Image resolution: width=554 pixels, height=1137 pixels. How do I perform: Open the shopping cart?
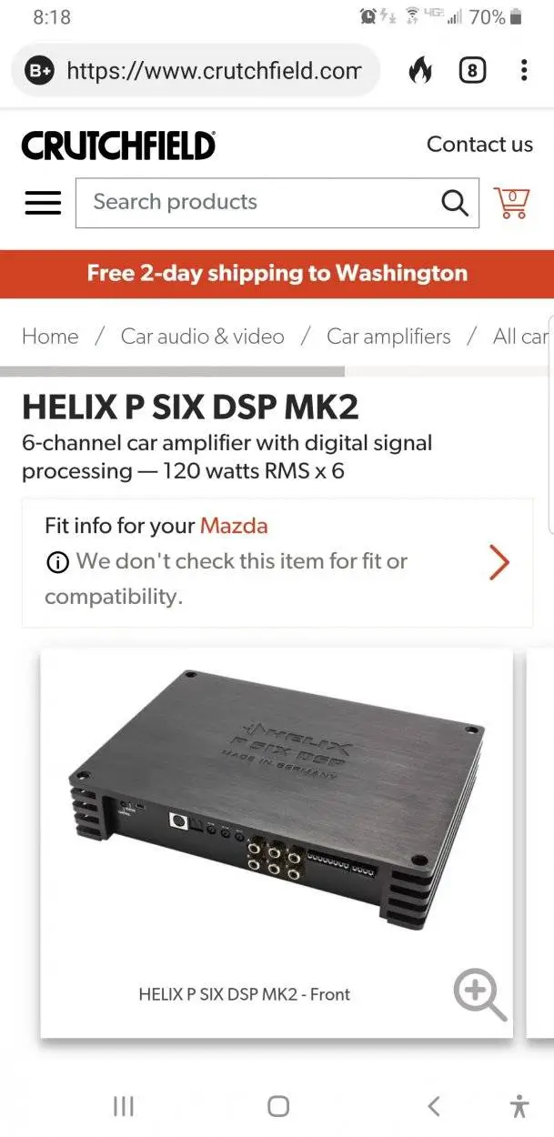pyautogui.click(x=511, y=202)
